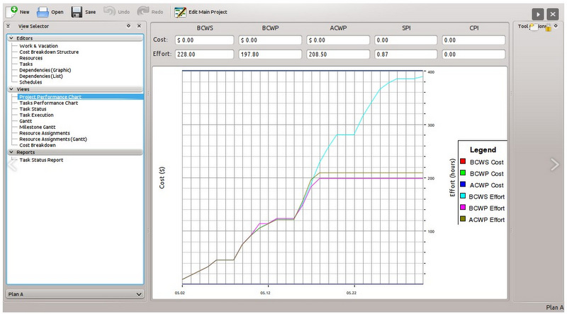This screenshot has height=314, width=567.
Task: Click the BCWP Cost field
Action: point(270,40)
